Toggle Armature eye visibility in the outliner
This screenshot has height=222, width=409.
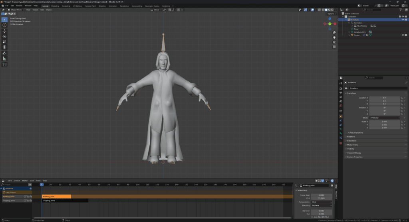click(x=402, y=20)
